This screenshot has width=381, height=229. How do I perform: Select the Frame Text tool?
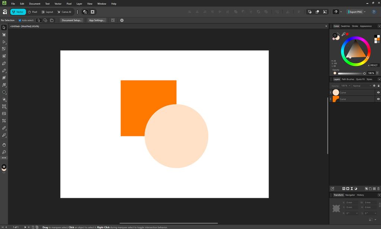[4, 106]
